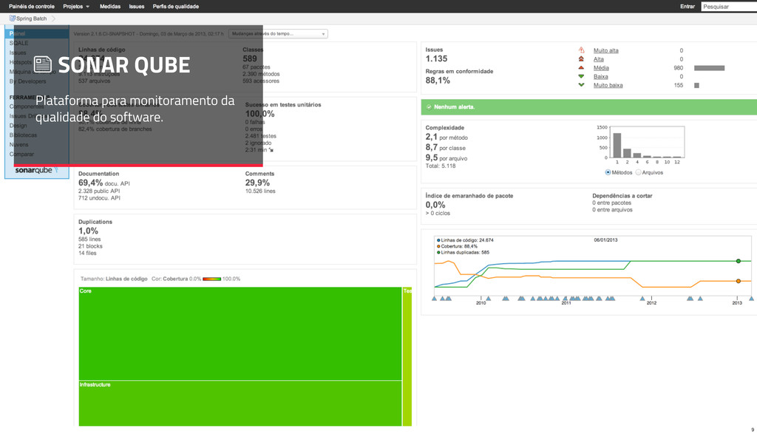Click the 88,1% rules compliance value
Viewport: 757px width, 434px height.
pos(438,80)
